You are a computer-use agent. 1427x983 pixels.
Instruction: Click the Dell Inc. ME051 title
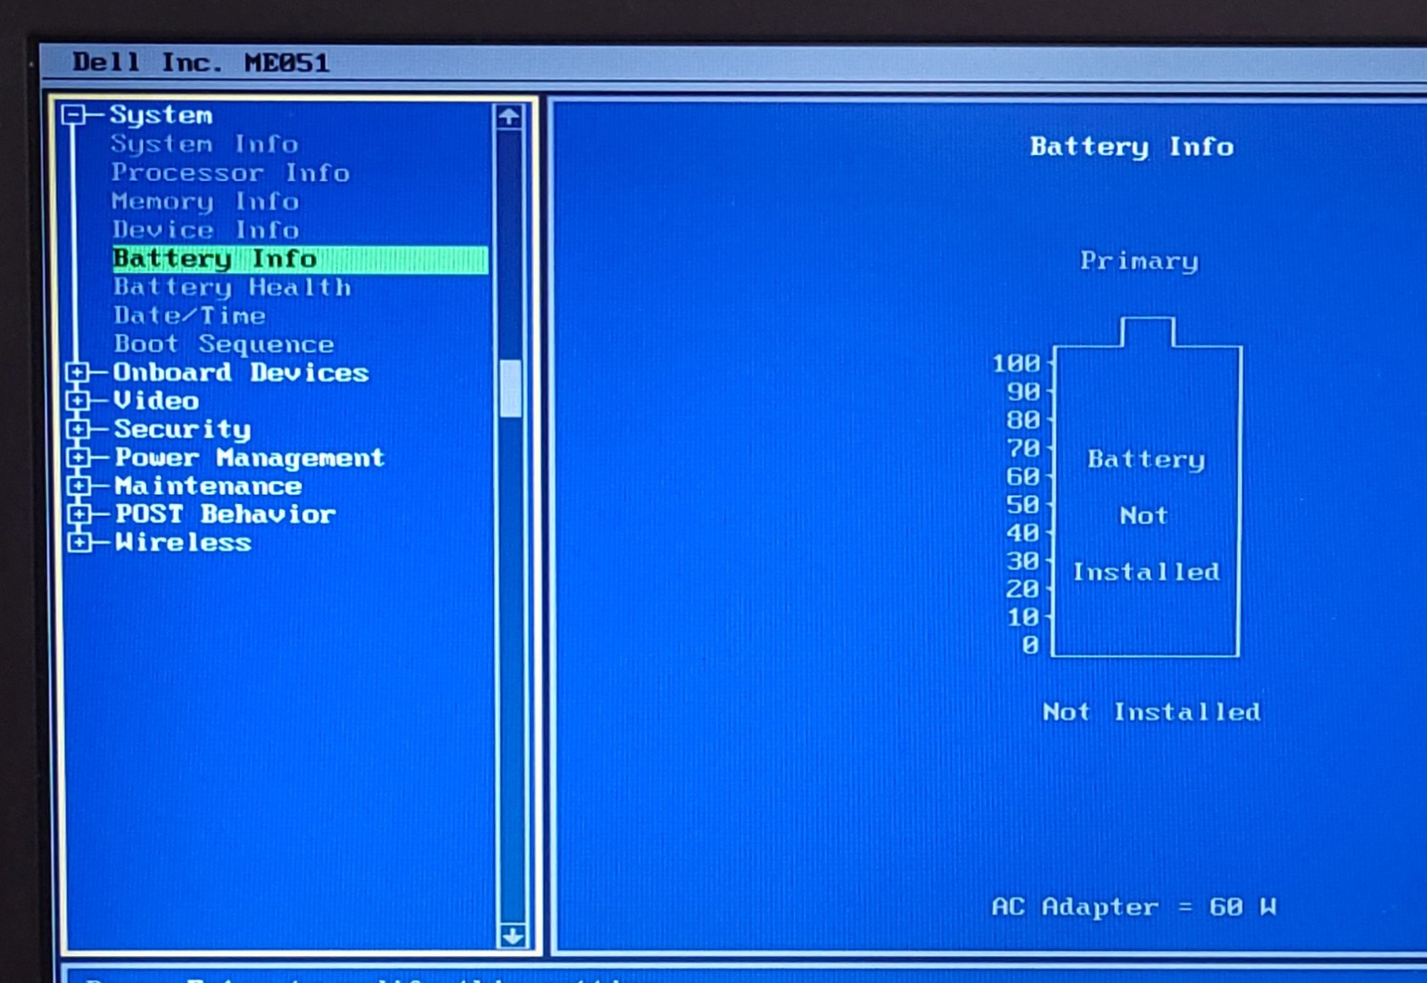click(x=201, y=62)
